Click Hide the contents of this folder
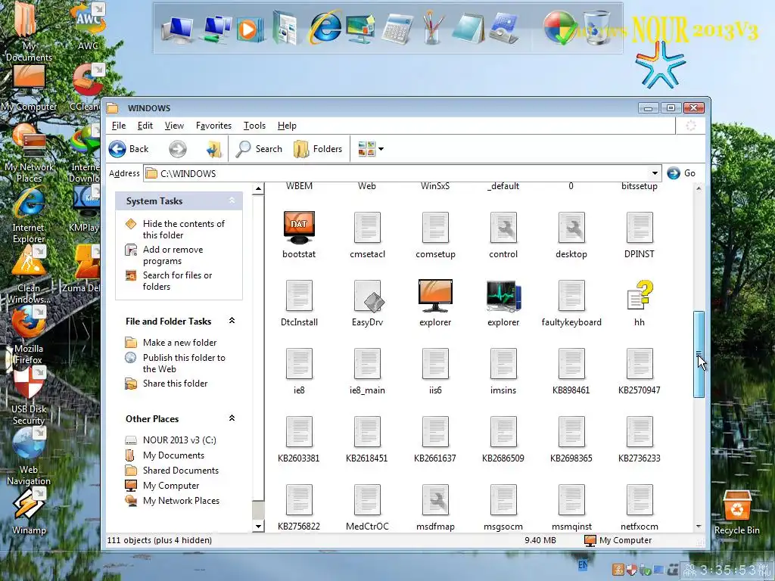Screen dimensions: 775x581 click(x=183, y=229)
